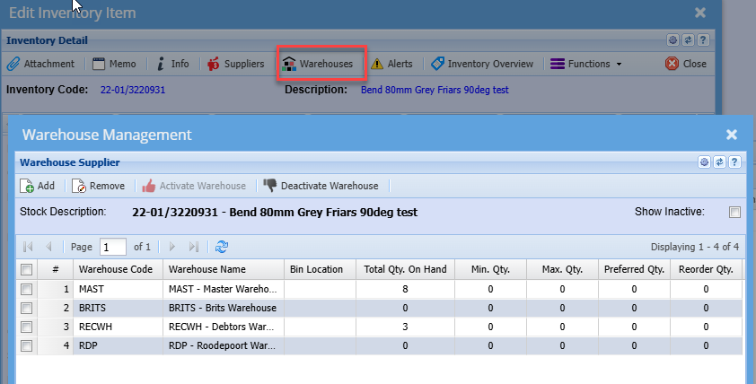
Task: Click the page number input field
Action: (x=112, y=247)
